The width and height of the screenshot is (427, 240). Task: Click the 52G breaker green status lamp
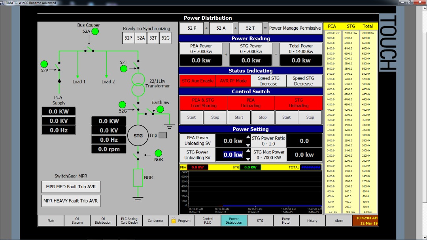122,105
